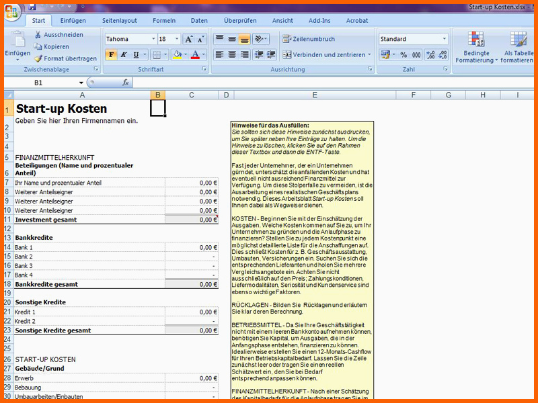This screenshot has width=538, height=403.
Task: Switch to Seitenlayout ribbon tab
Action: [120, 21]
